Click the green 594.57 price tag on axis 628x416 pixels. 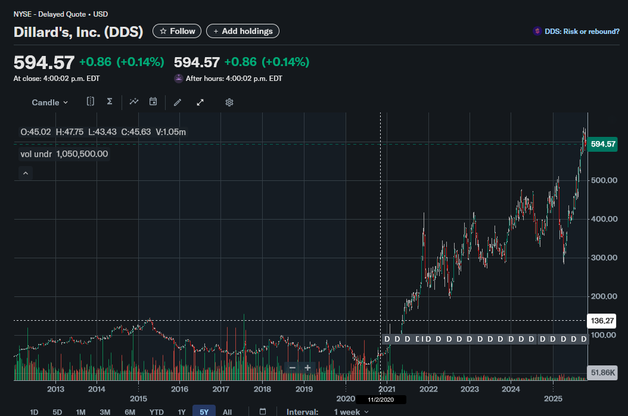603,144
